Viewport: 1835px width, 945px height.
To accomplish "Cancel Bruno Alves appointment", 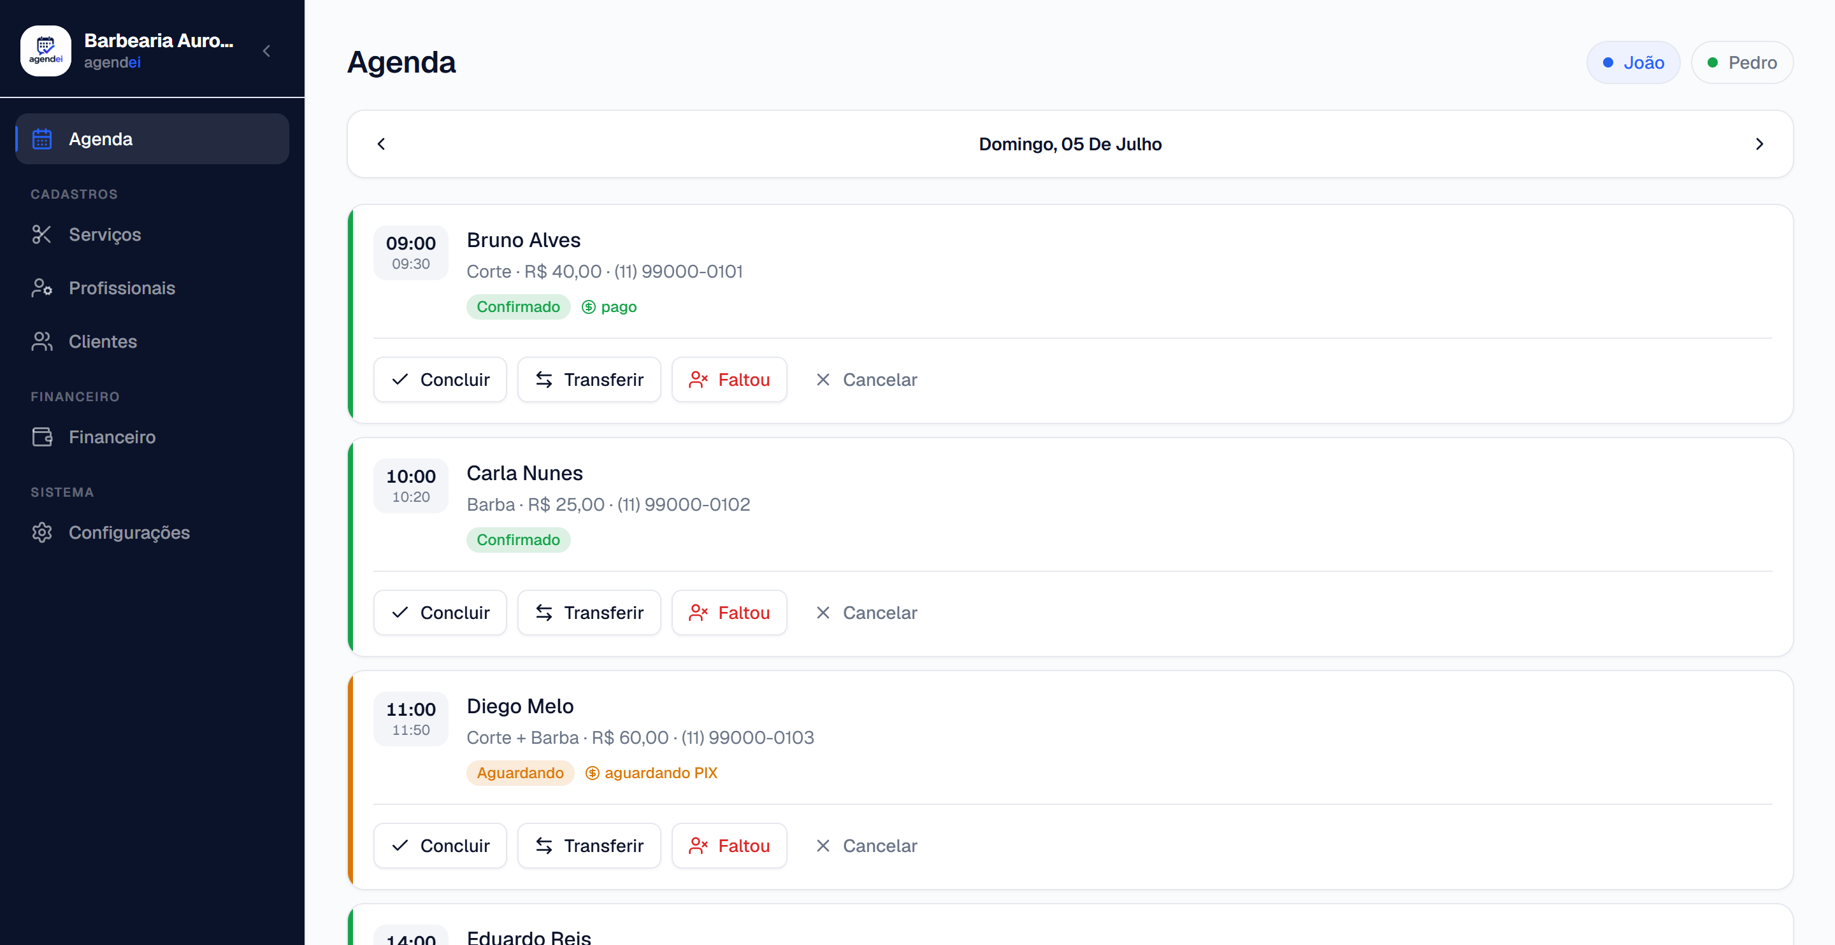I will (x=867, y=380).
